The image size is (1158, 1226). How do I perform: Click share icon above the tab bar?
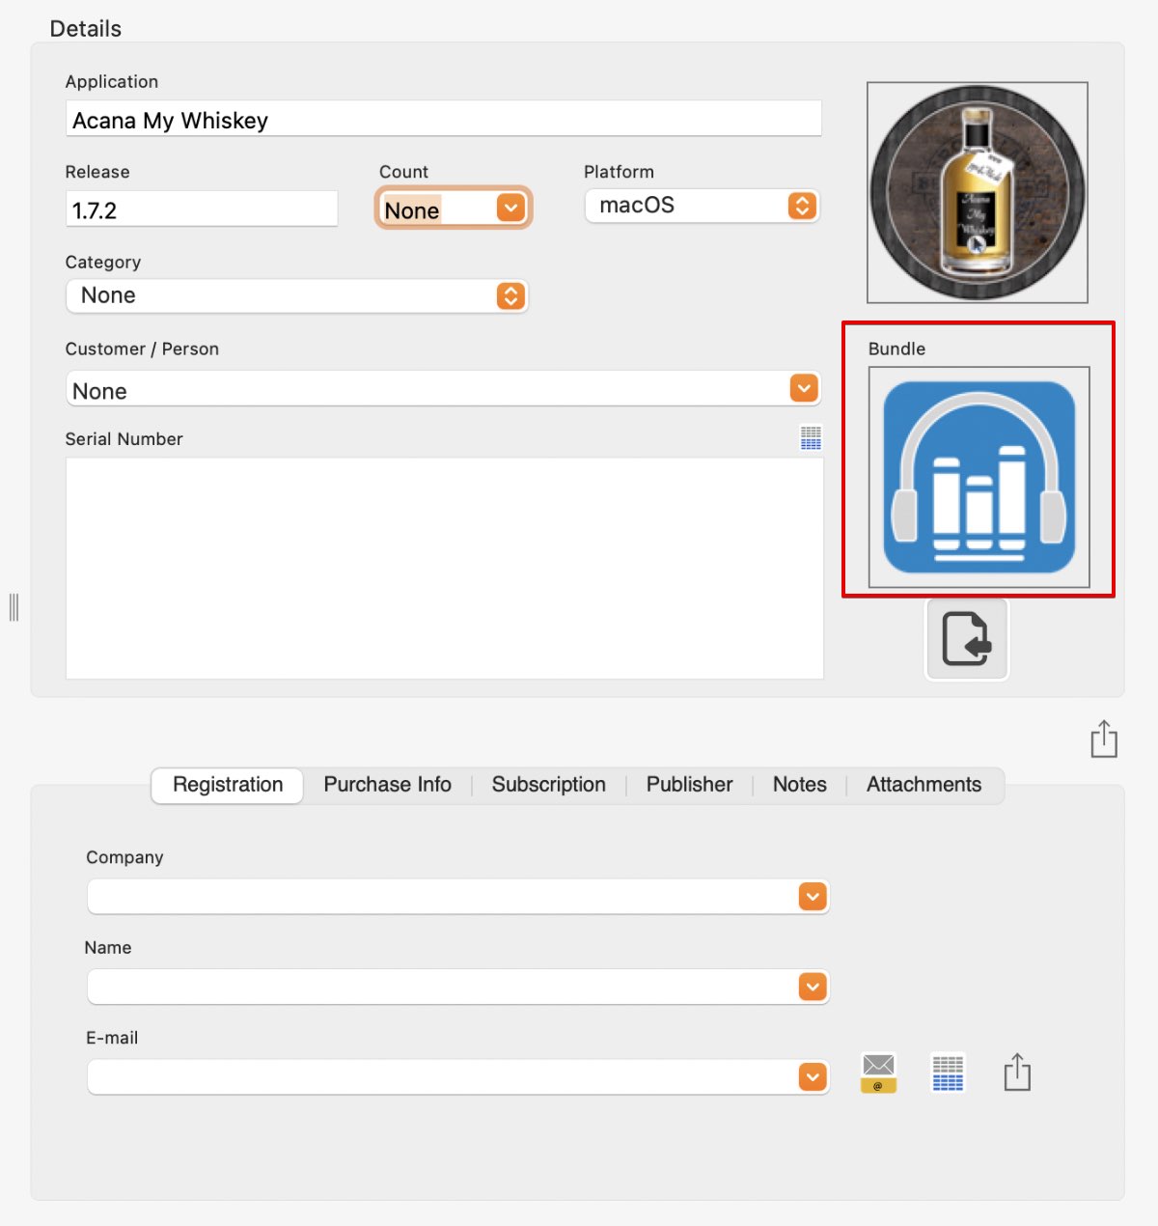(1104, 738)
